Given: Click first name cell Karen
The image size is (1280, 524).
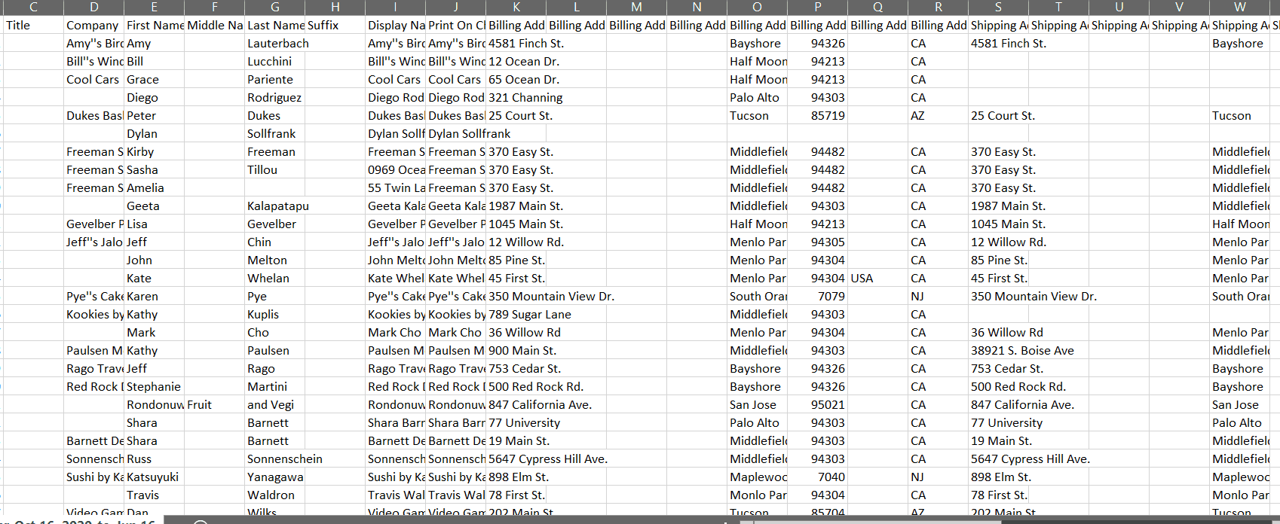Looking at the screenshot, I should (155, 296).
